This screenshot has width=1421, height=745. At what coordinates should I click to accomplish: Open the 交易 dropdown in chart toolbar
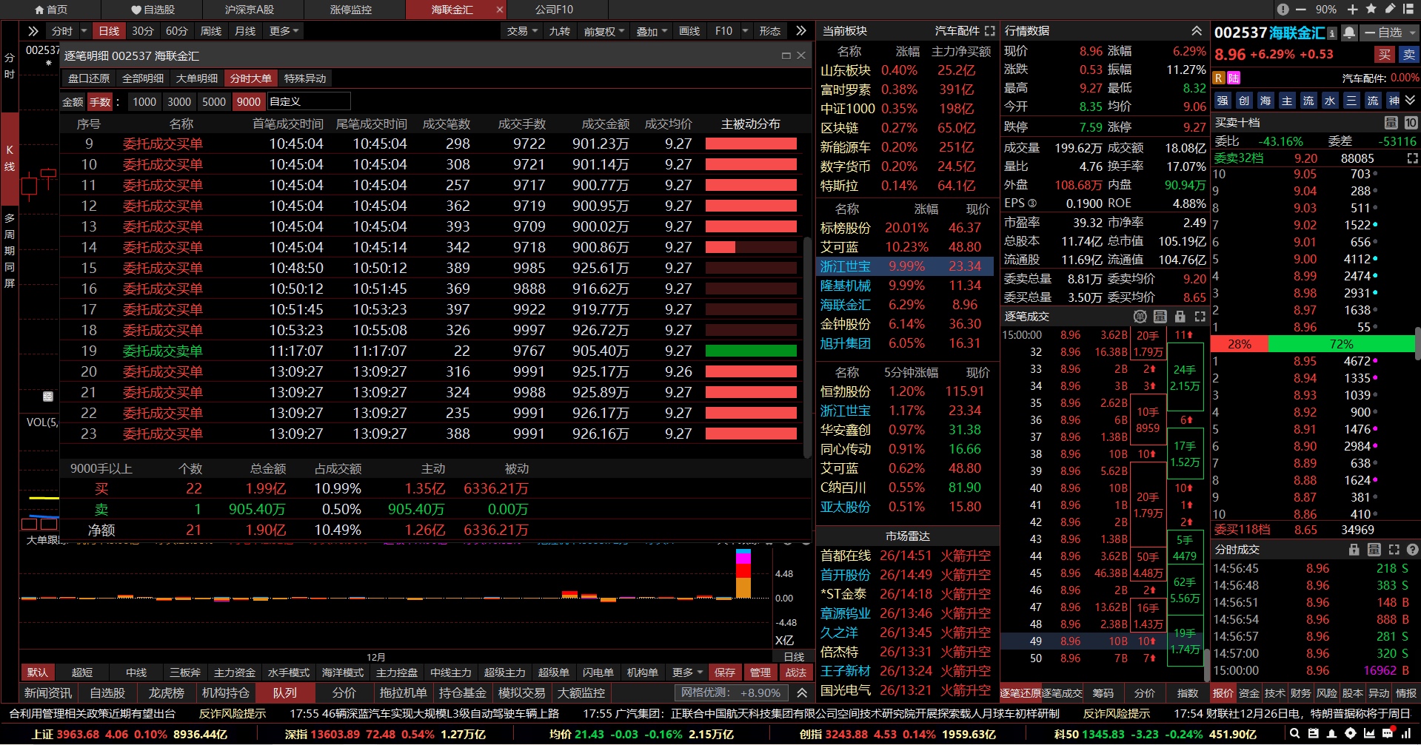tap(522, 31)
